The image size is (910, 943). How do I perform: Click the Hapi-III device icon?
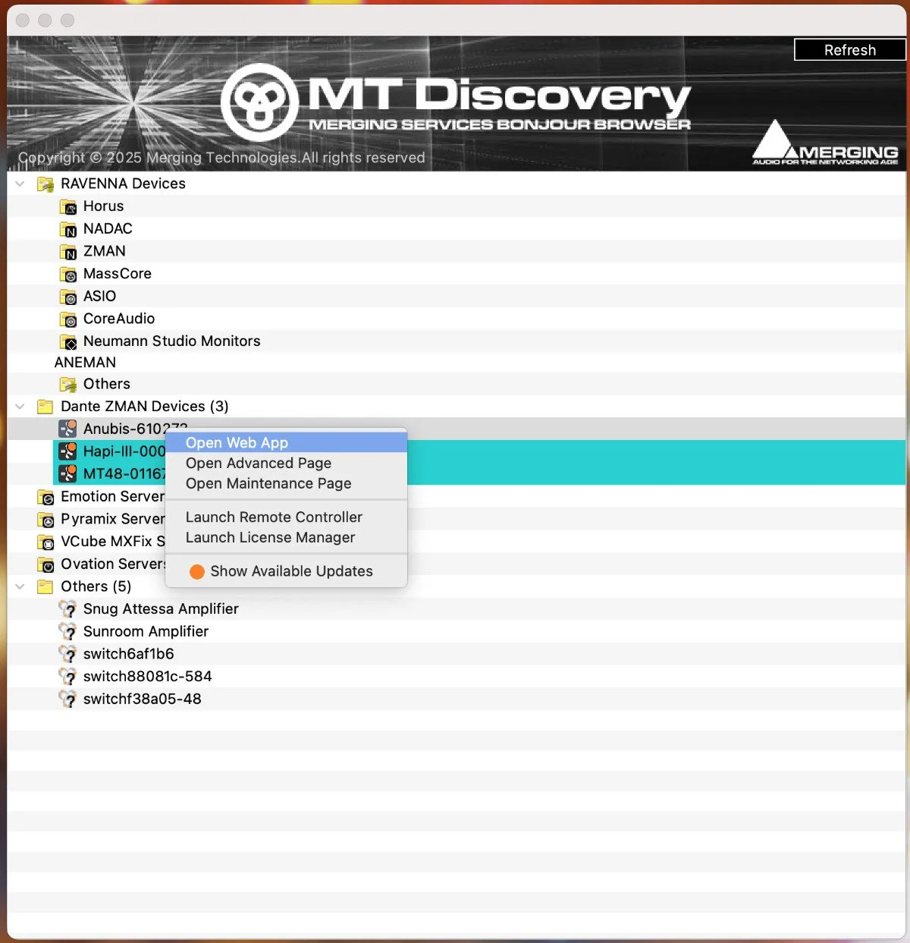(x=68, y=451)
